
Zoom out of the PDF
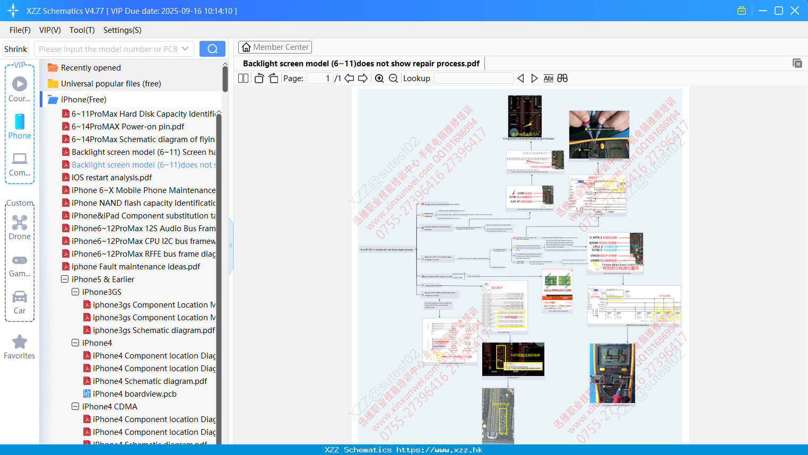tap(393, 78)
